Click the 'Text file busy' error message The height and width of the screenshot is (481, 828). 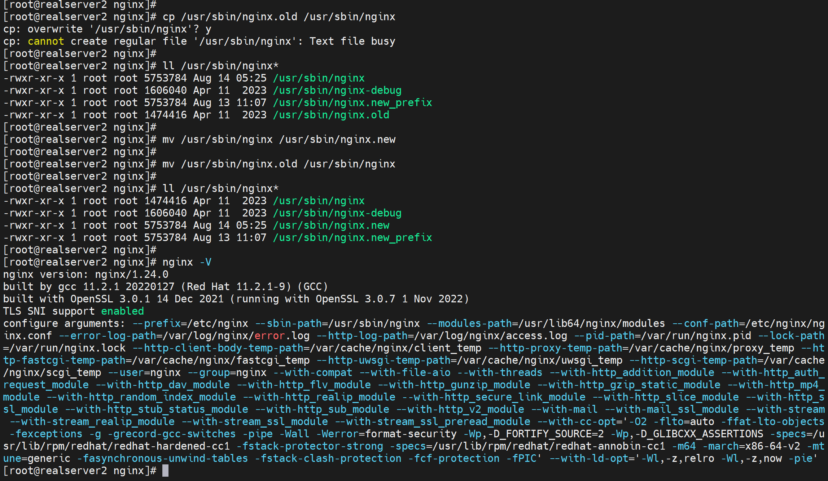[x=352, y=41]
